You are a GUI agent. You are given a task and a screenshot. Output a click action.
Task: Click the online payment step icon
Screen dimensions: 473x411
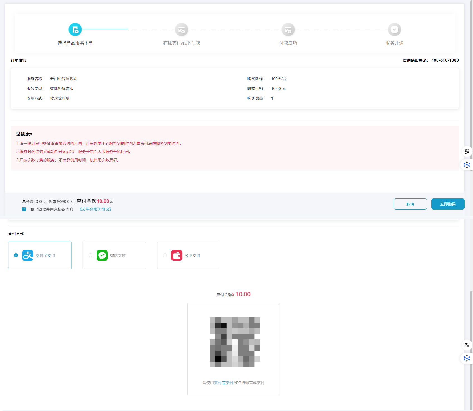point(182,29)
